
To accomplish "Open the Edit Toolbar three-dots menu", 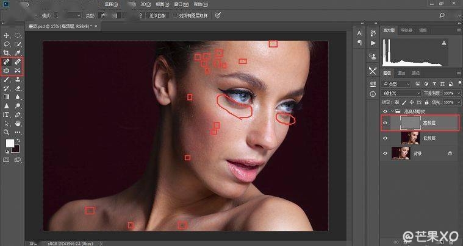I will pos(18,132).
